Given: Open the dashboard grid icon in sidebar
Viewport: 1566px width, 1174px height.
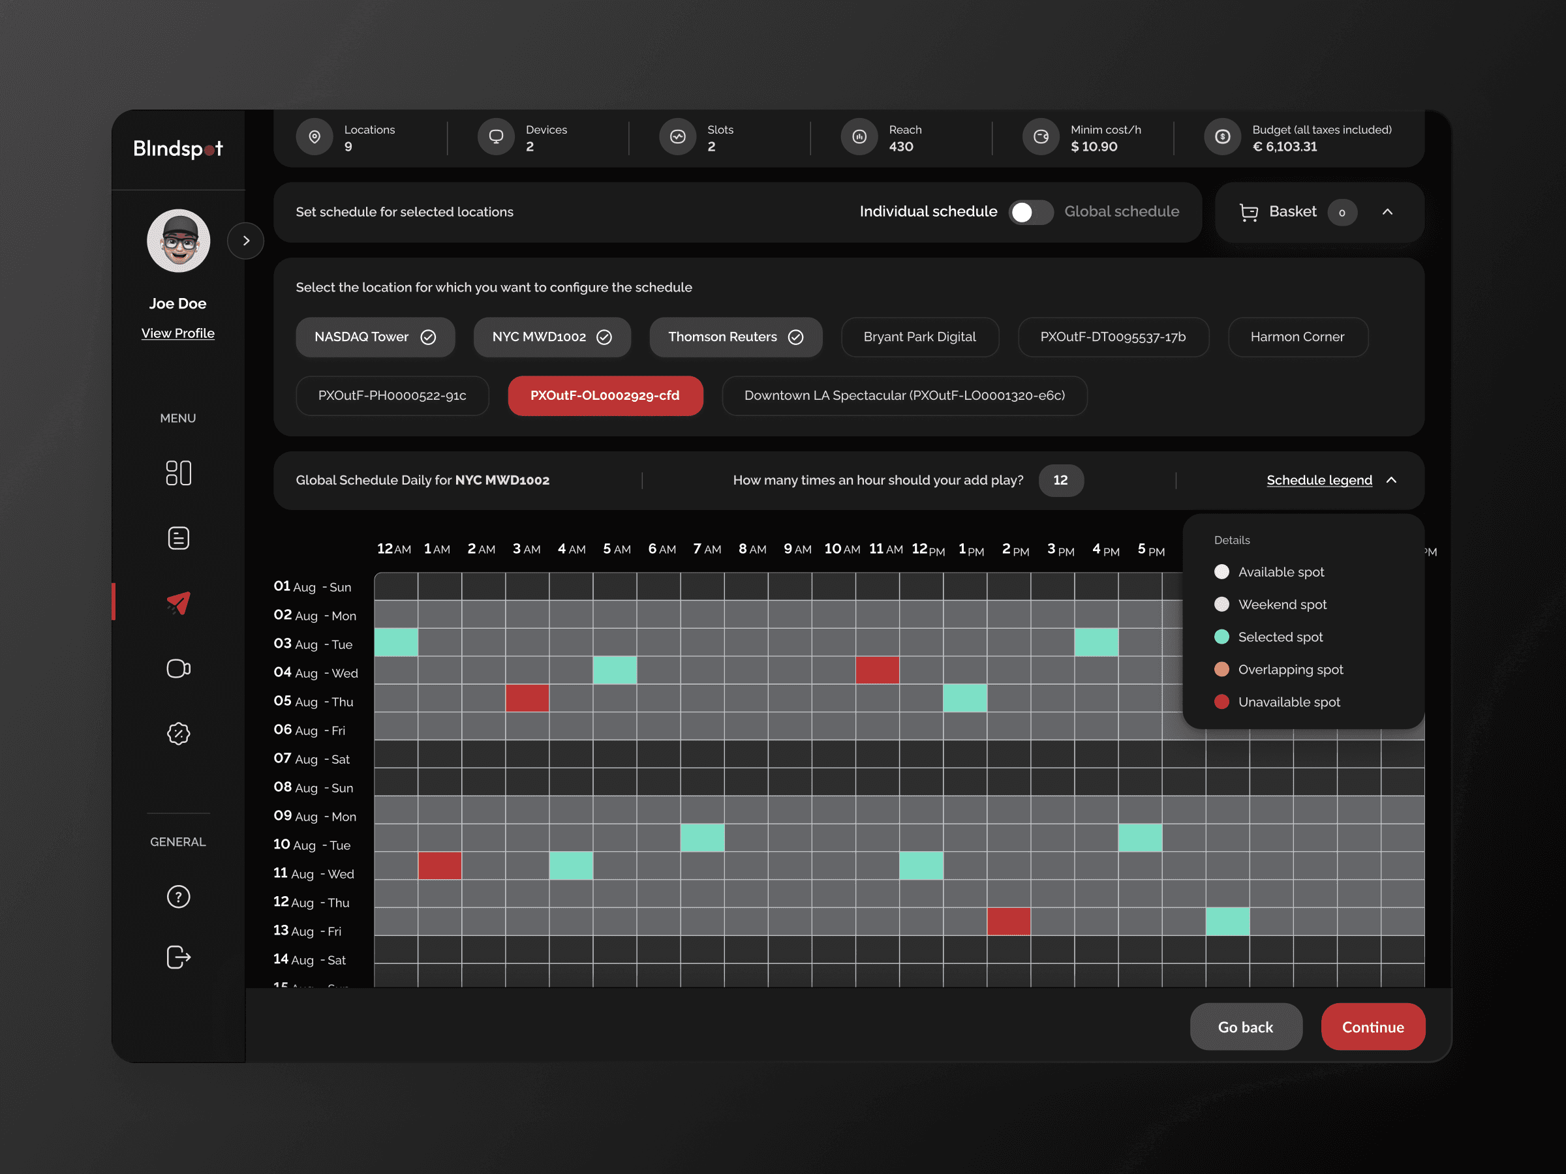Looking at the screenshot, I should (x=177, y=473).
